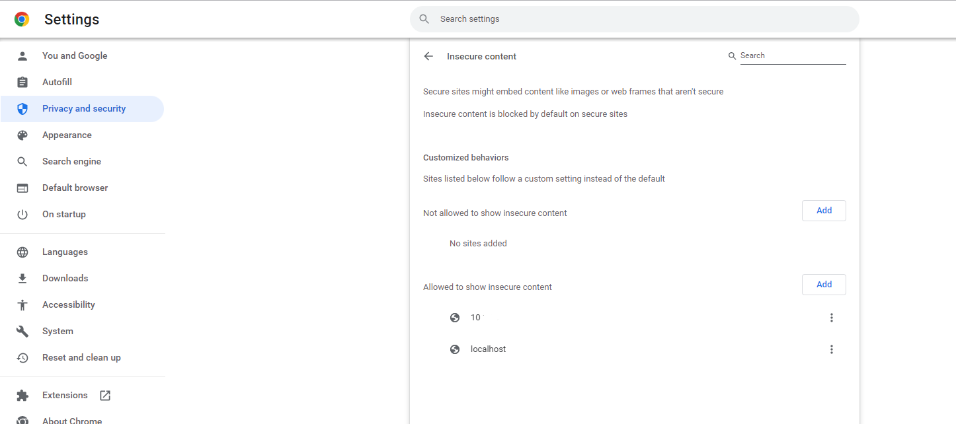Image resolution: width=956 pixels, height=424 pixels.
Task: Open Accessibility settings
Action: click(x=69, y=305)
